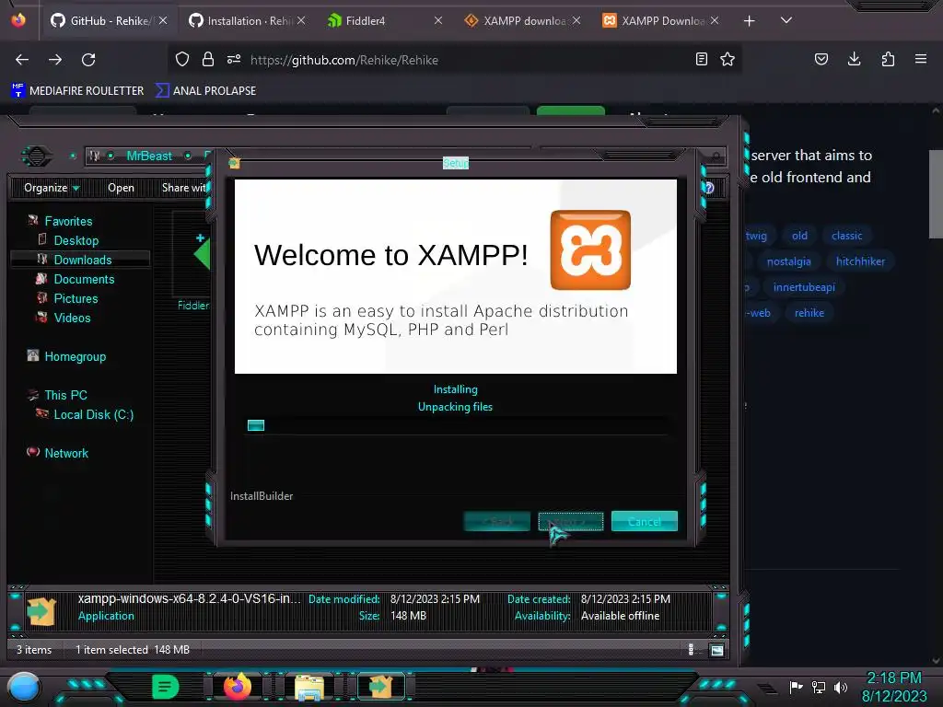The height and width of the screenshot is (707, 943).
Task: Click the installer progress bar
Action: (x=456, y=425)
